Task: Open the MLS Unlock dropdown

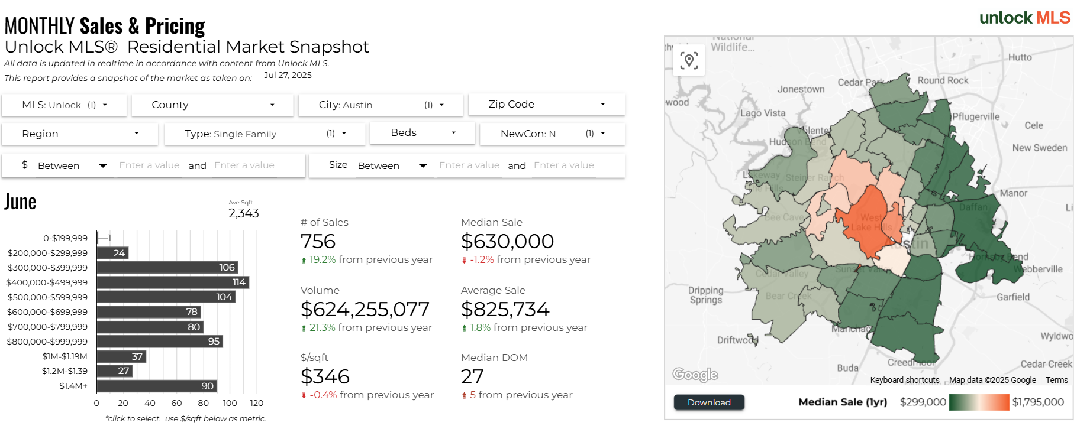Action: (x=65, y=105)
